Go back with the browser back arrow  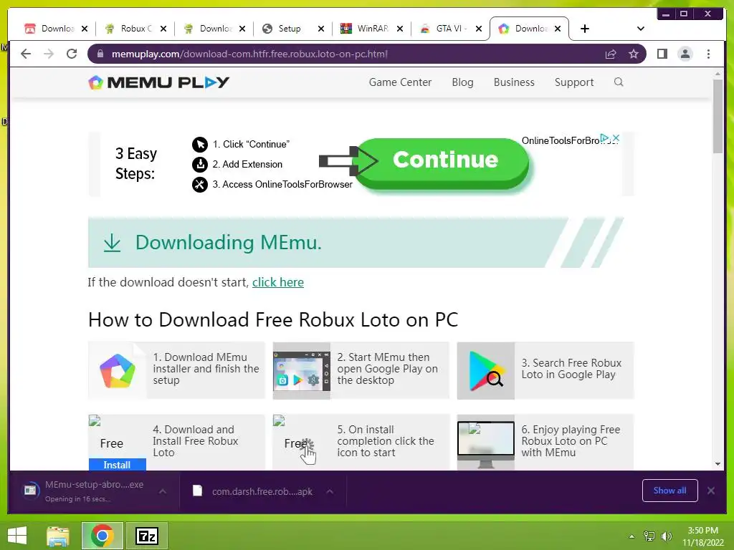click(26, 54)
